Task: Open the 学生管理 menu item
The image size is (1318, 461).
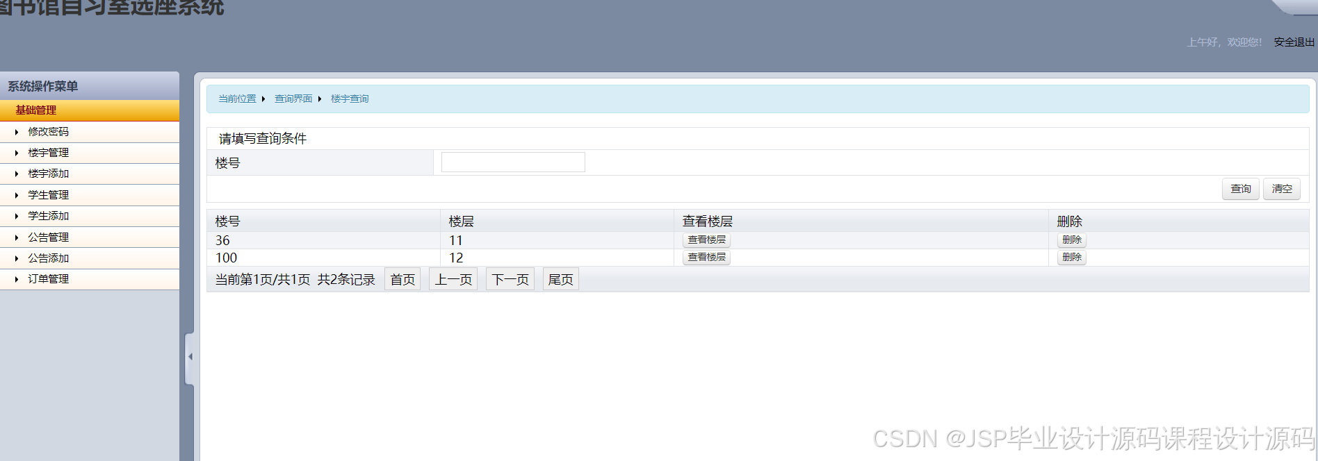Action: [90, 195]
